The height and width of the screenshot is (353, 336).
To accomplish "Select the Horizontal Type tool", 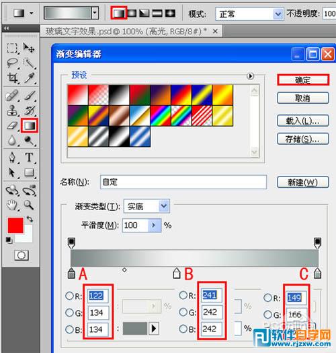I will (29, 158).
